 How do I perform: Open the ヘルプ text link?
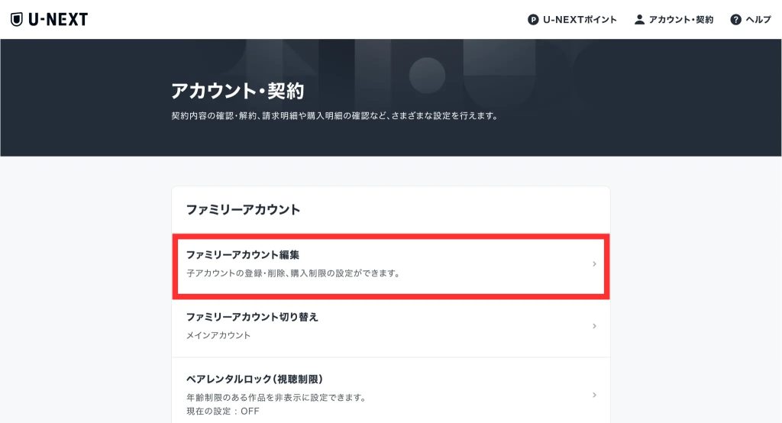click(758, 20)
